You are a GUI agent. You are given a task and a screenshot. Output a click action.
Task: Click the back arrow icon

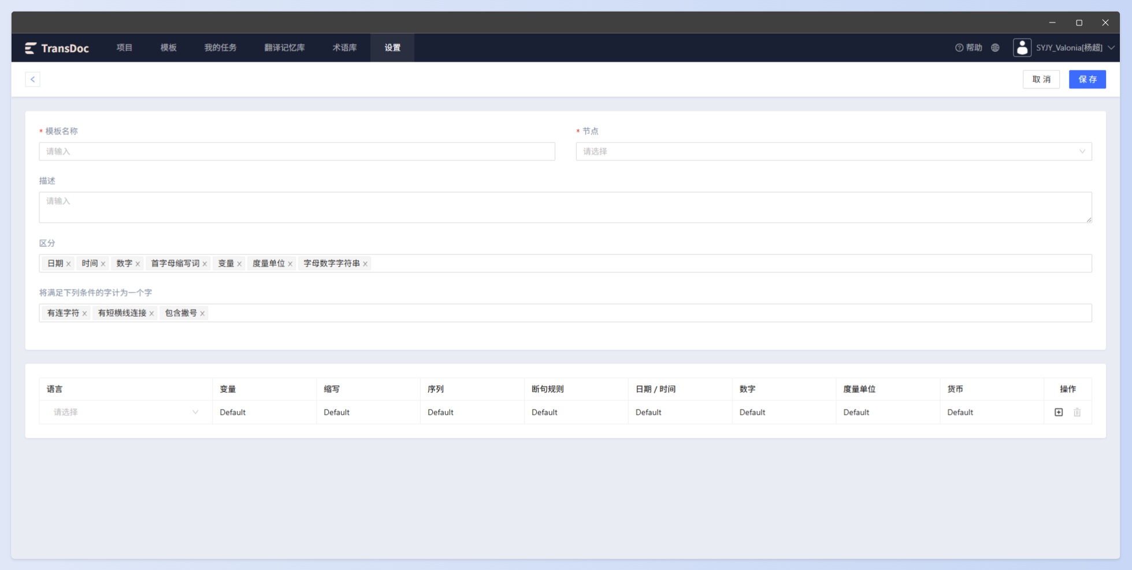pos(32,79)
